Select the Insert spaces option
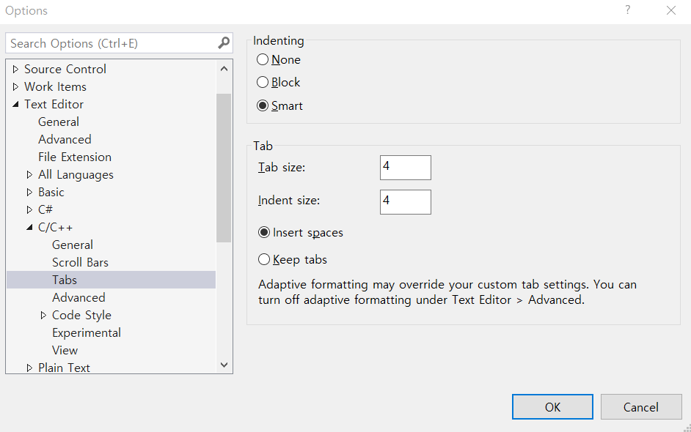Image resolution: width=691 pixels, height=432 pixels. coord(301,232)
